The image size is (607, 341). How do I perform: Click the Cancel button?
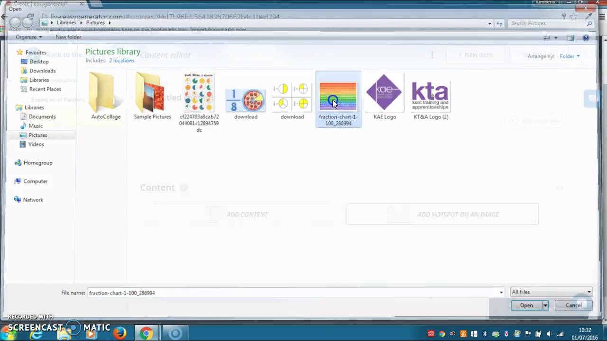(x=573, y=305)
